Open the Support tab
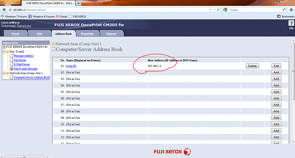295x158 pixels. tap(111, 33)
